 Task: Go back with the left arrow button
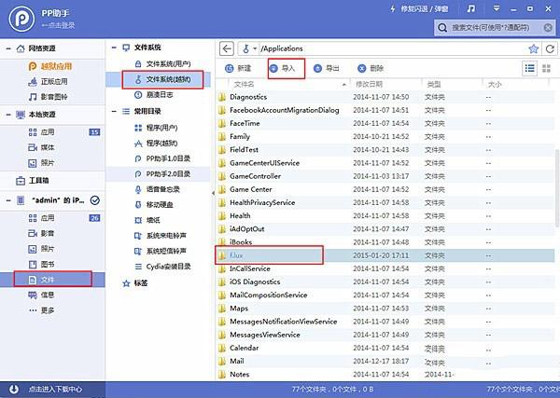(227, 48)
